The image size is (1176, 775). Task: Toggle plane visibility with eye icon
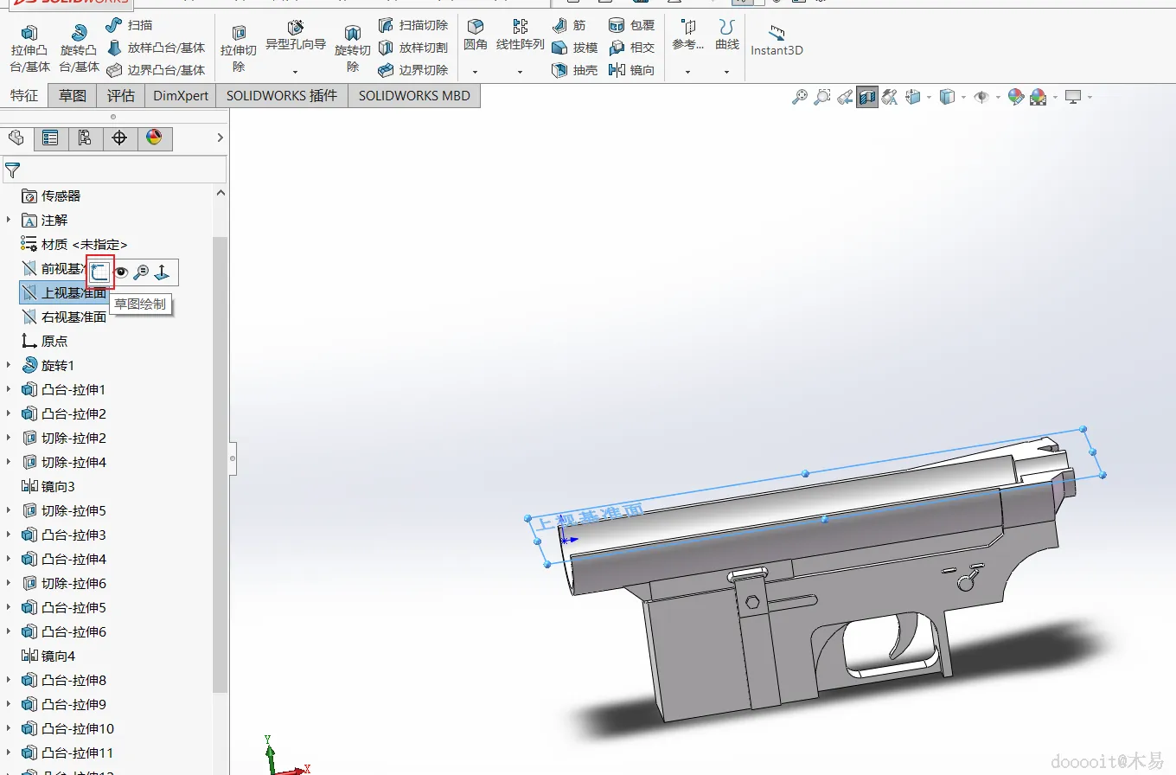pyautogui.click(x=121, y=272)
